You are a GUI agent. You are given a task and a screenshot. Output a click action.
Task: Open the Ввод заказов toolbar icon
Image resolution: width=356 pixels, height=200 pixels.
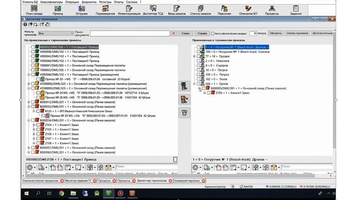point(177,10)
